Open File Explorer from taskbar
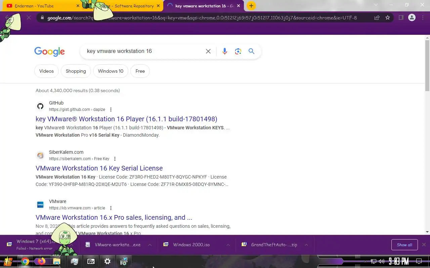 [57, 261]
